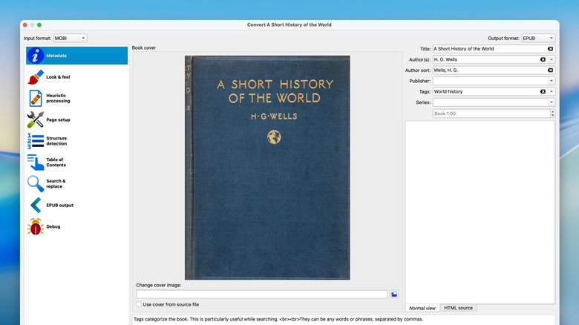
Task: Increase the series book number
Action: click(552, 111)
